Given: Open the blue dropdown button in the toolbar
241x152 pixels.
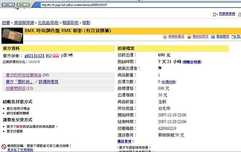Looking at the screenshot, I should (8, 5).
